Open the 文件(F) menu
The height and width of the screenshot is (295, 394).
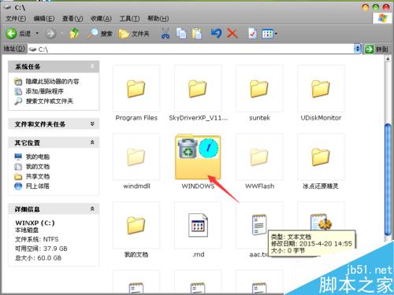coord(16,18)
